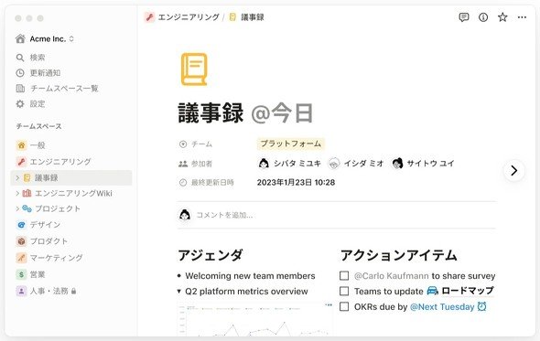Click the アジェンダ heading
The height and width of the screenshot is (341, 540).
coord(211,255)
